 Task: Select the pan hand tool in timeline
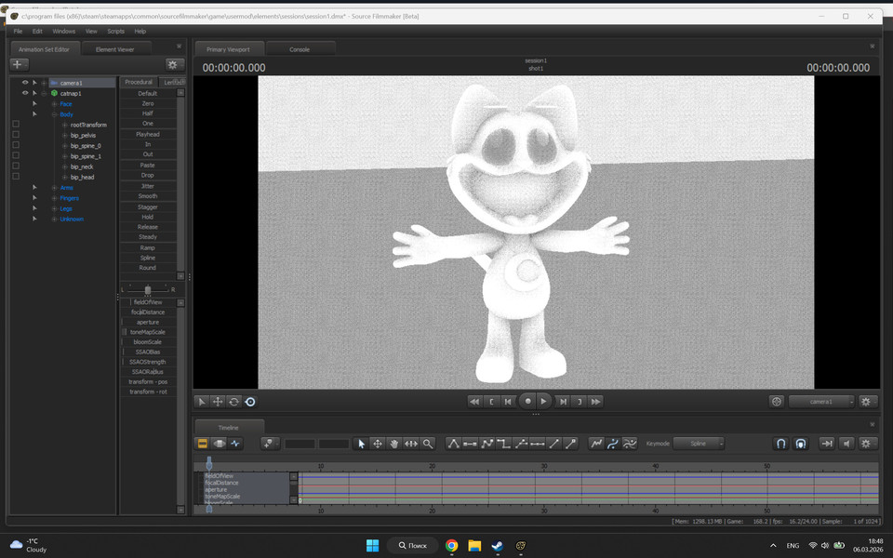[394, 444]
